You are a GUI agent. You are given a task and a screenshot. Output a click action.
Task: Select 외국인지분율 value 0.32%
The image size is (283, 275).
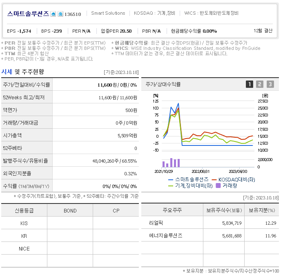click(131, 174)
